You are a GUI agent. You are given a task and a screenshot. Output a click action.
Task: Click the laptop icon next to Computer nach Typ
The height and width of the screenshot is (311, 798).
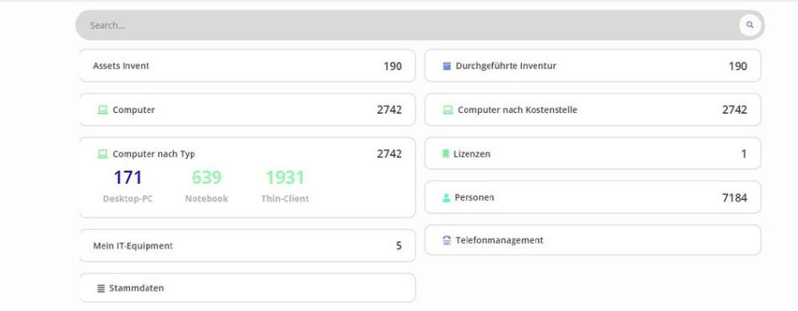tap(102, 154)
